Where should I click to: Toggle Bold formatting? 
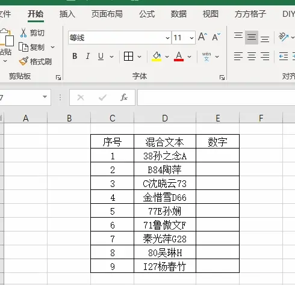coord(75,57)
